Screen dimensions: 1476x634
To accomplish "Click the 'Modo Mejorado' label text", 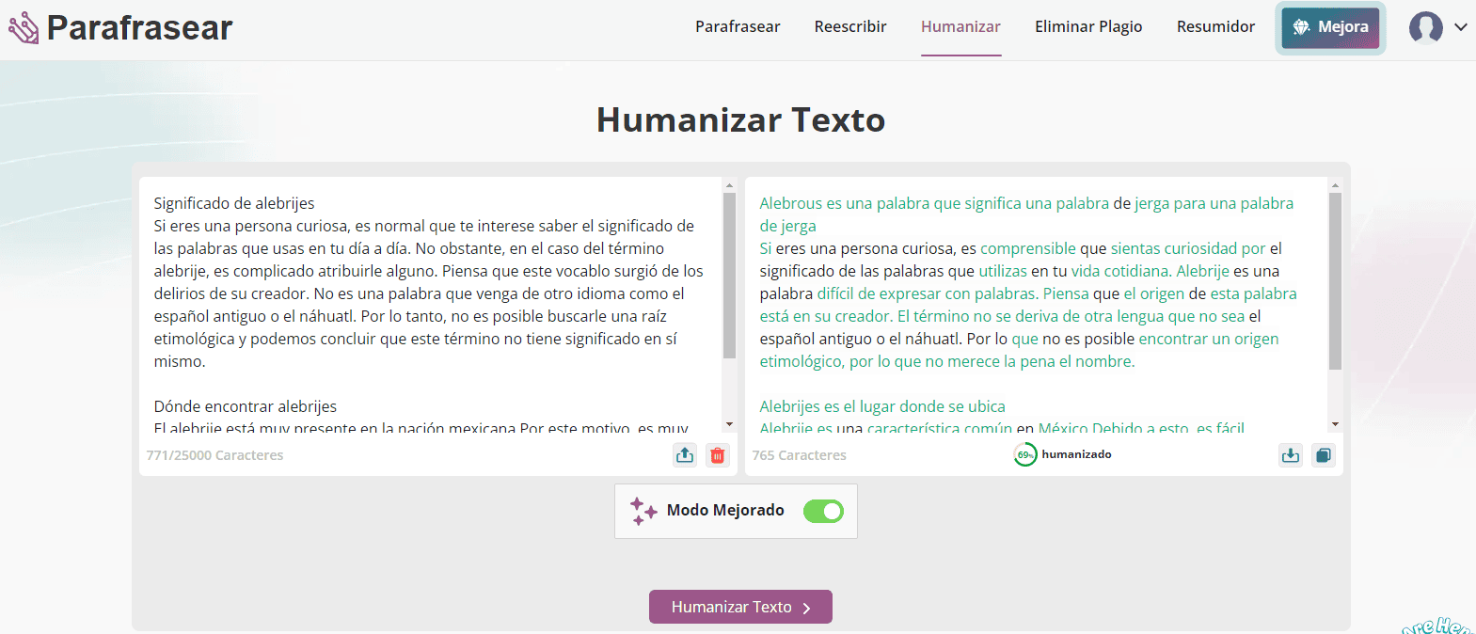I will tap(725, 510).
